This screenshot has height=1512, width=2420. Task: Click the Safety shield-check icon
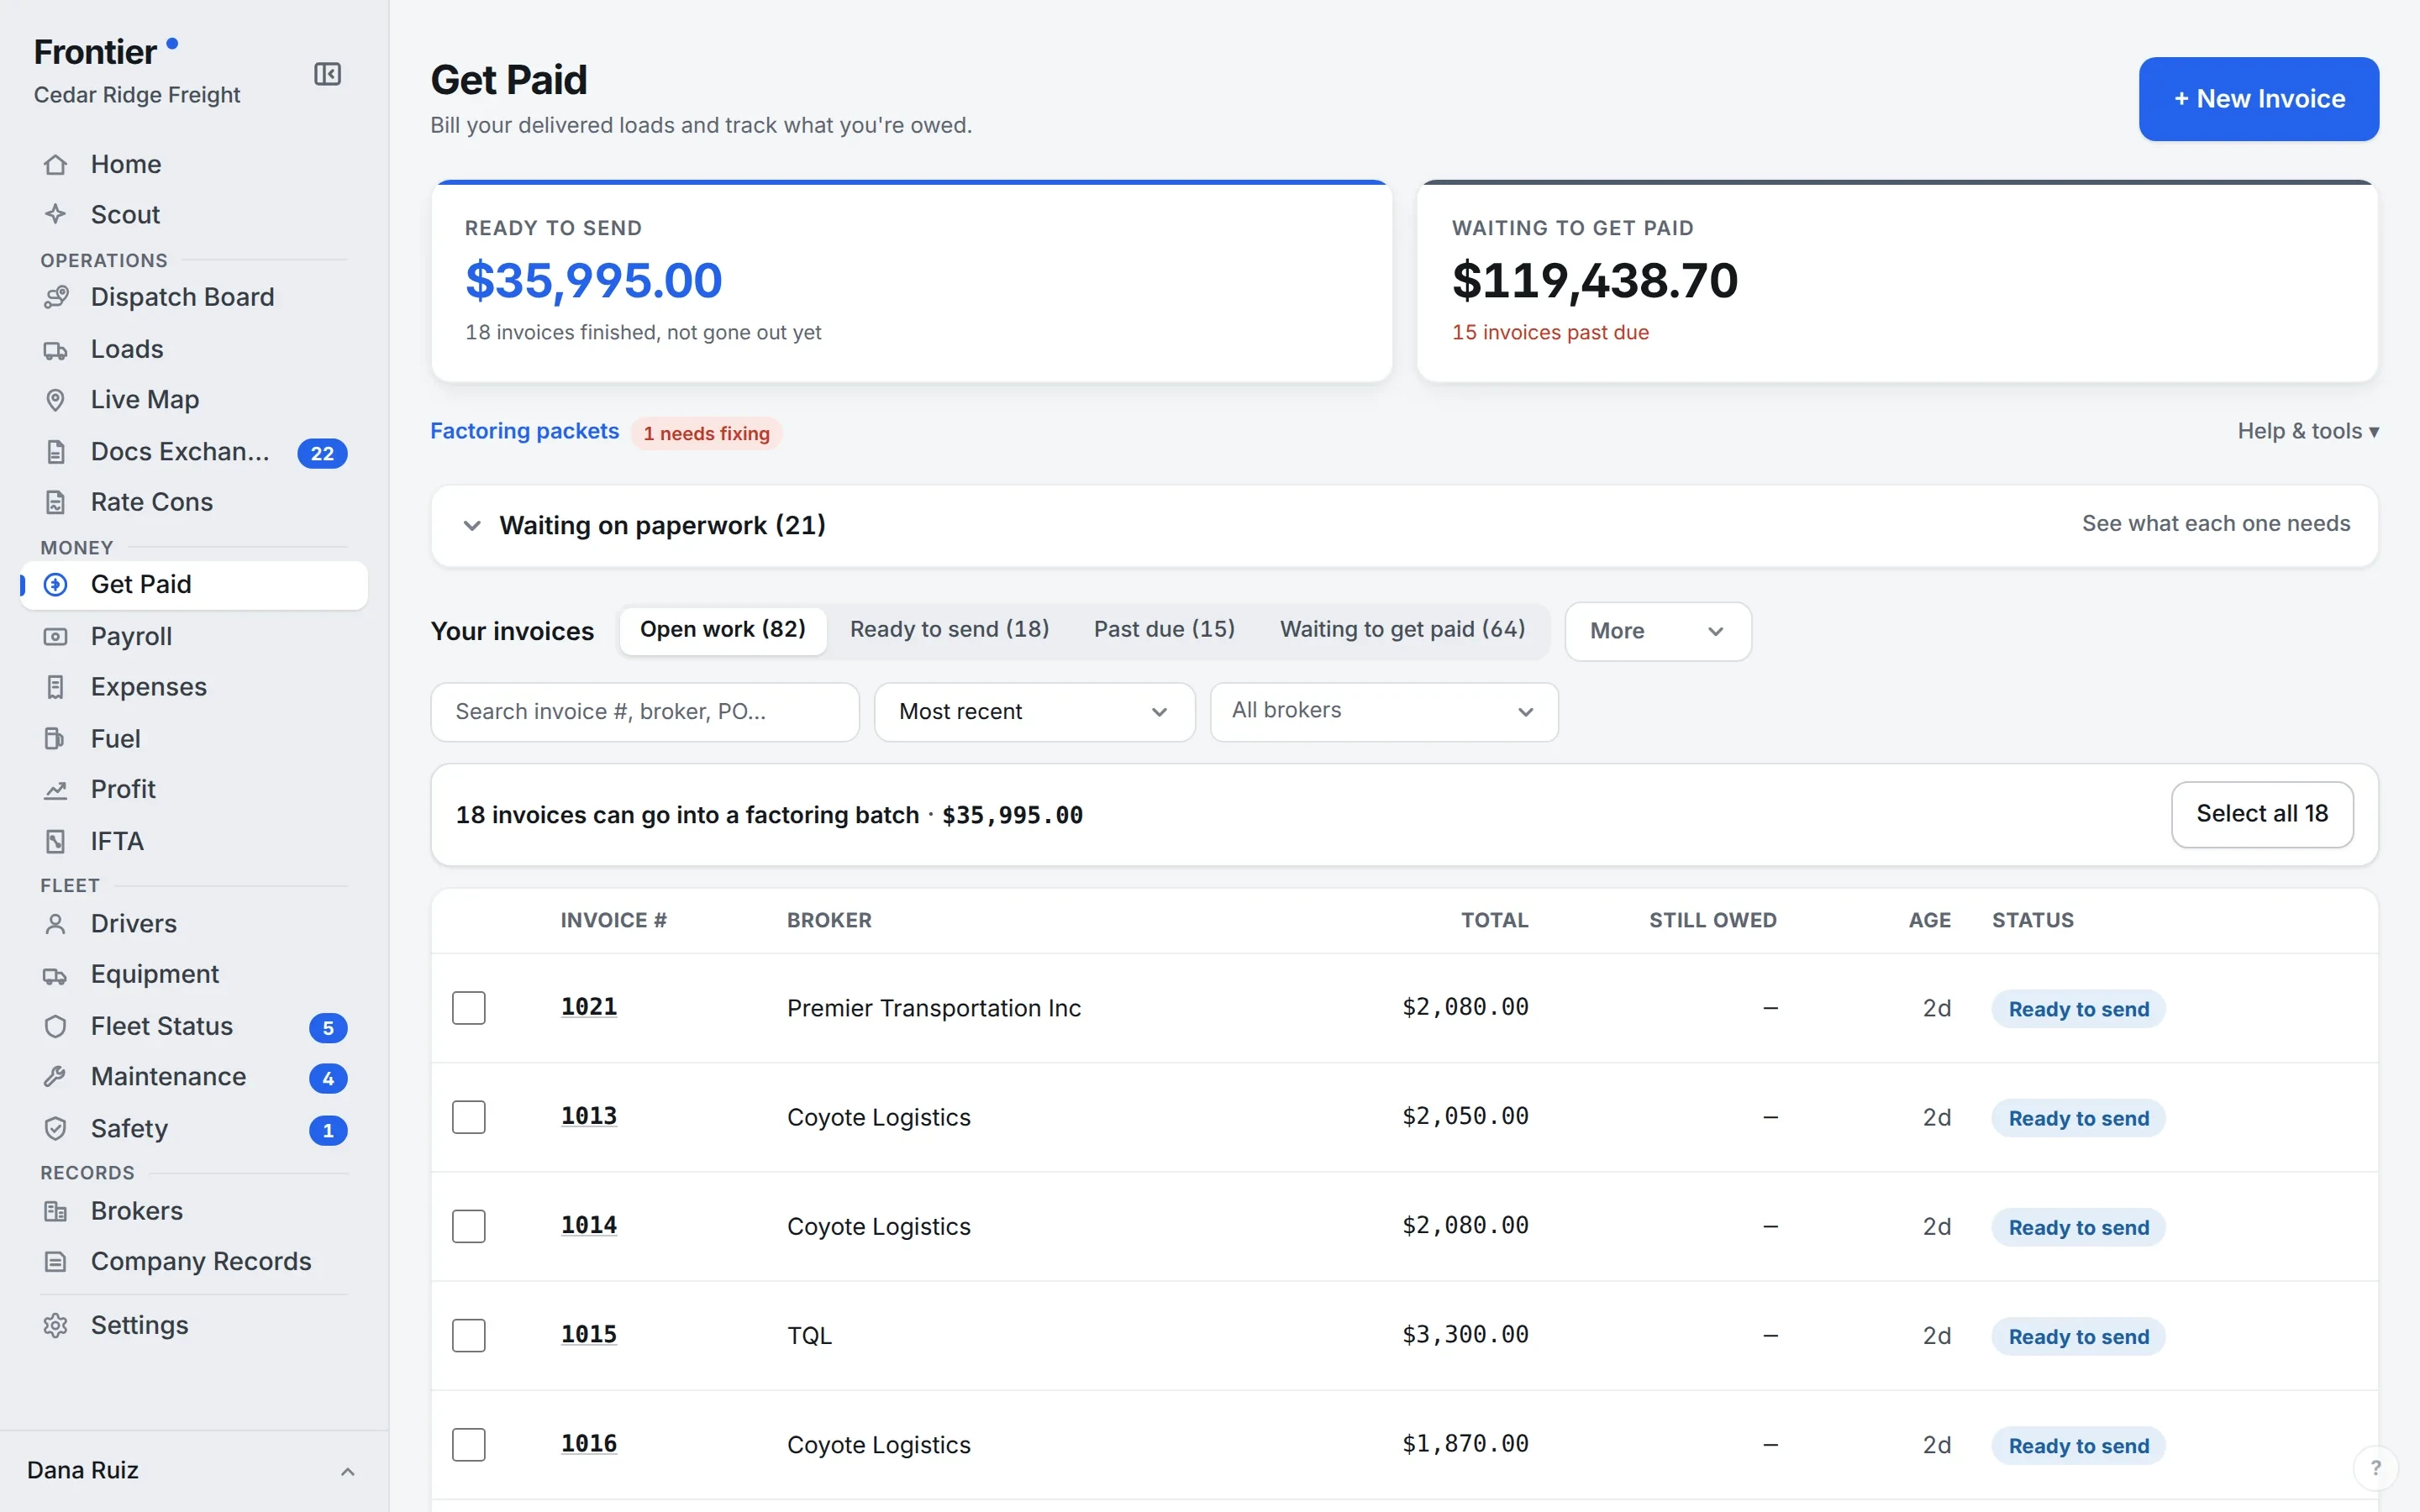tap(56, 1128)
